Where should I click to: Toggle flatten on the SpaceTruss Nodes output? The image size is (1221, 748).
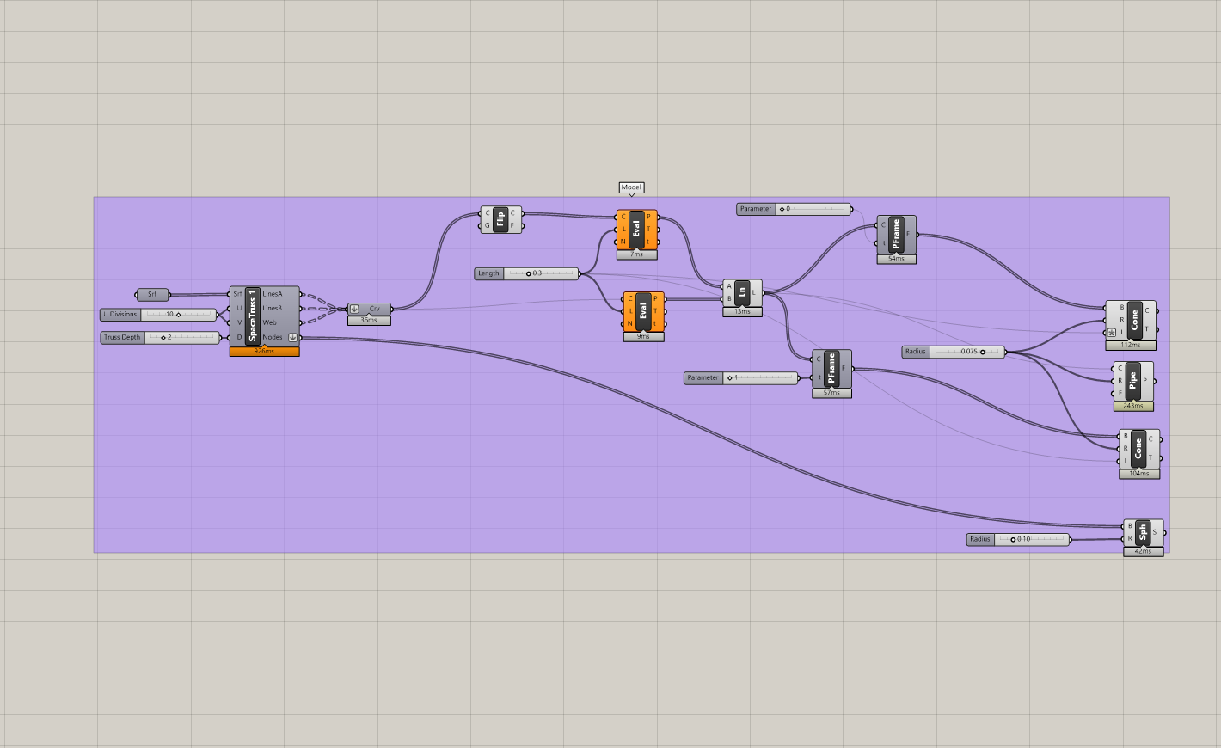[x=293, y=337]
